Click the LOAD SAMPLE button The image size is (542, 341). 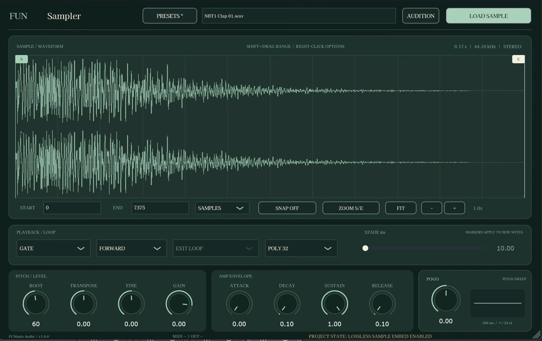488,16
